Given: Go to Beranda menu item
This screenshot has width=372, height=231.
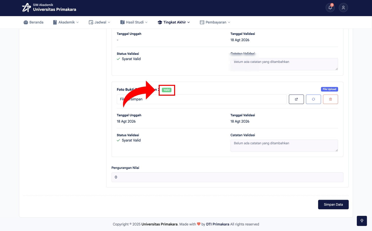Looking at the screenshot, I should coord(33,22).
